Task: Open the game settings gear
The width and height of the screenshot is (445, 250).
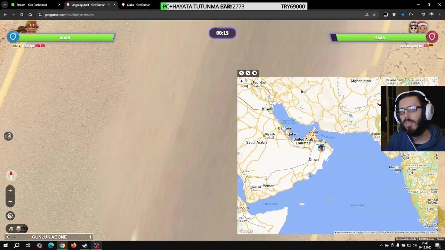Action: (10, 216)
